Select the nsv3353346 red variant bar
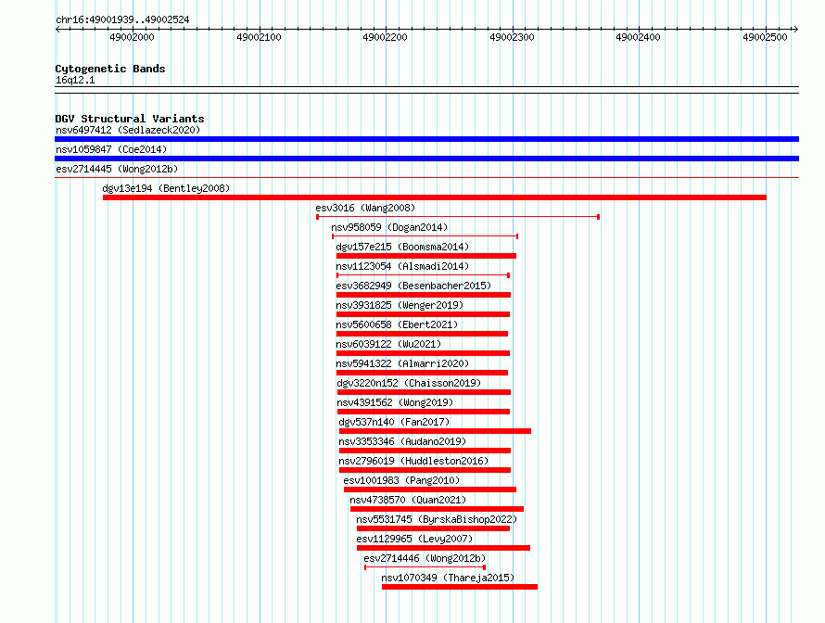Viewport: 825px width, 623px height. tap(425, 451)
